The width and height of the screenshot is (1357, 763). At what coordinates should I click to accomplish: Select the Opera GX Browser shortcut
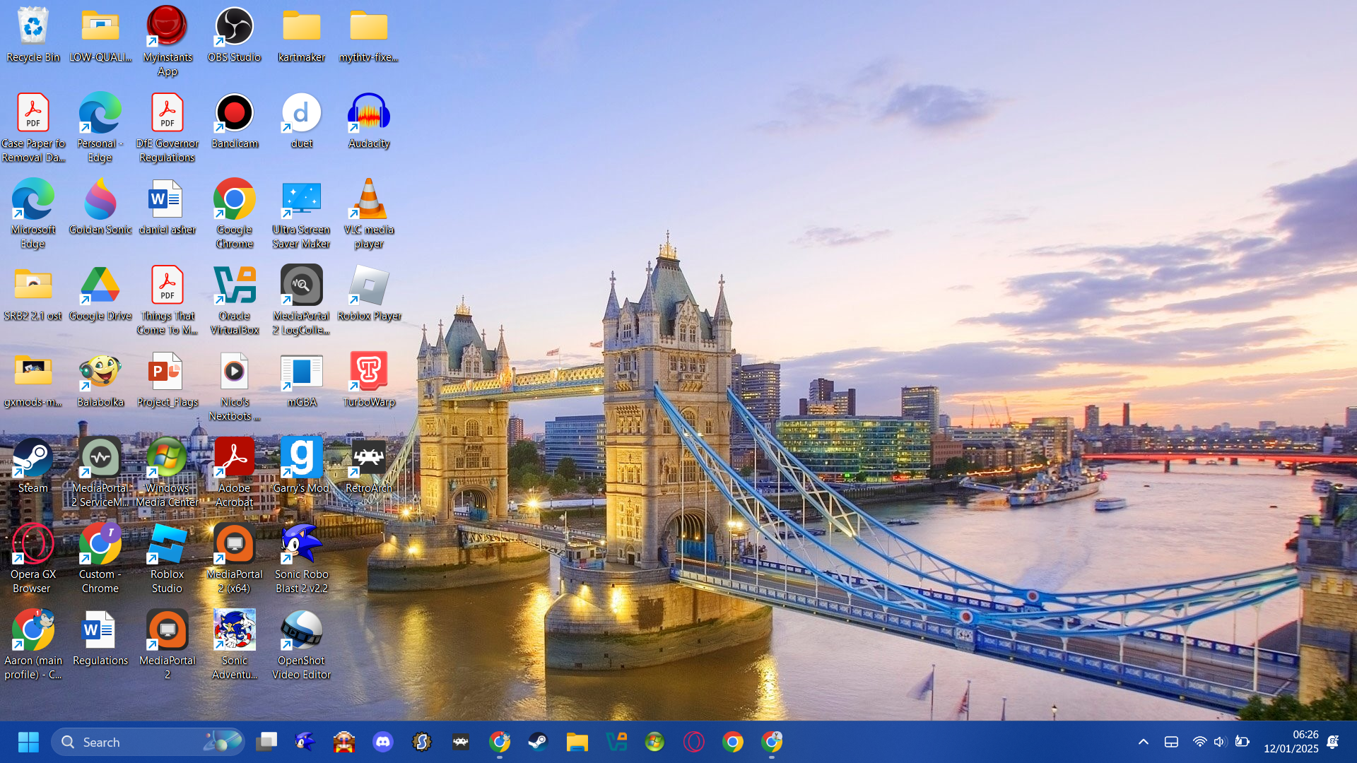click(33, 544)
